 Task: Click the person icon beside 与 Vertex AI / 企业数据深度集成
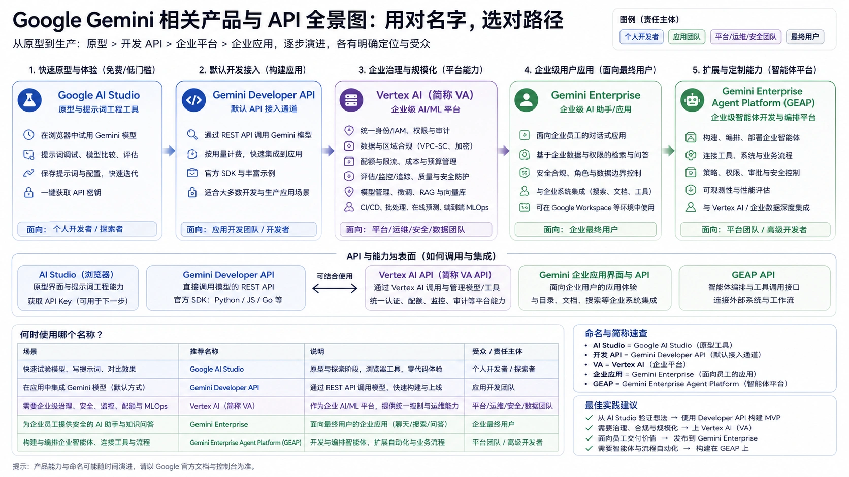pyautogui.click(x=691, y=207)
